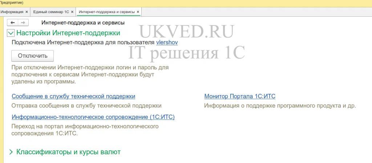Open Информационно-технологическое сопровождение (1С:ИТС) link
Viewport: 372px width, 163px height.
(93, 117)
